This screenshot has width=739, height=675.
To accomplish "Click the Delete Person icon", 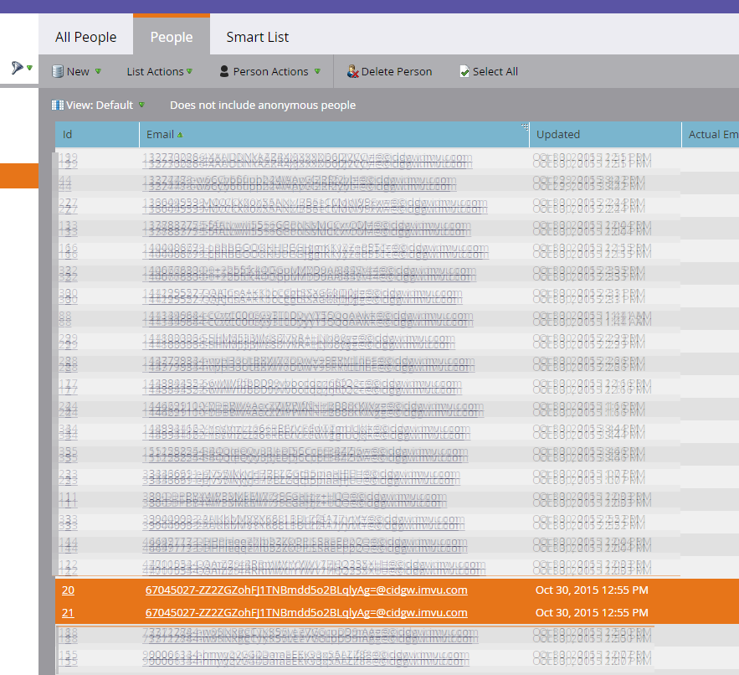I will [352, 72].
